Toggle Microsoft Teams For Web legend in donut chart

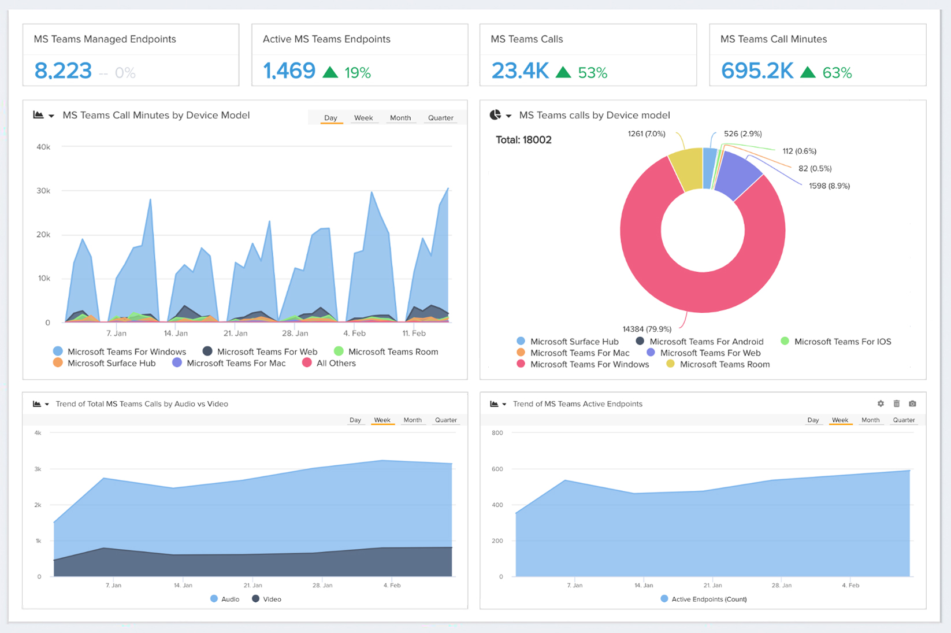point(704,353)
